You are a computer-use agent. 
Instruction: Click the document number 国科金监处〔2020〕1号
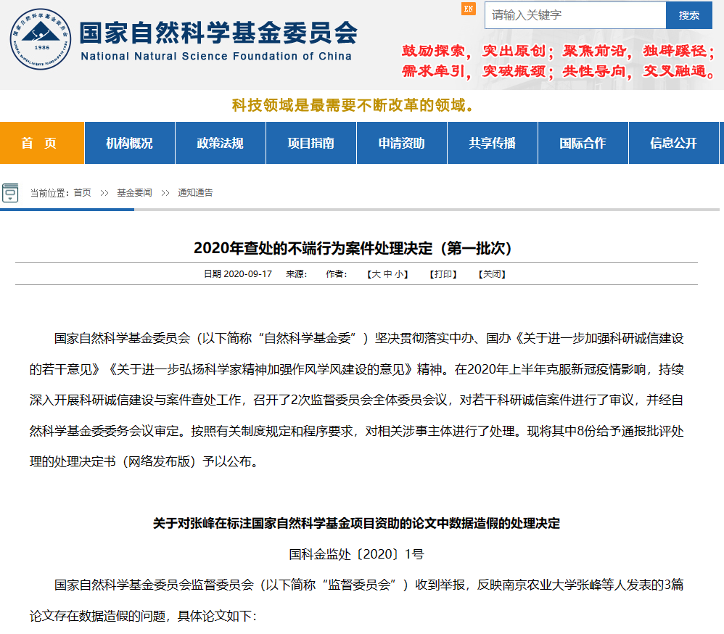click(356, 554)
